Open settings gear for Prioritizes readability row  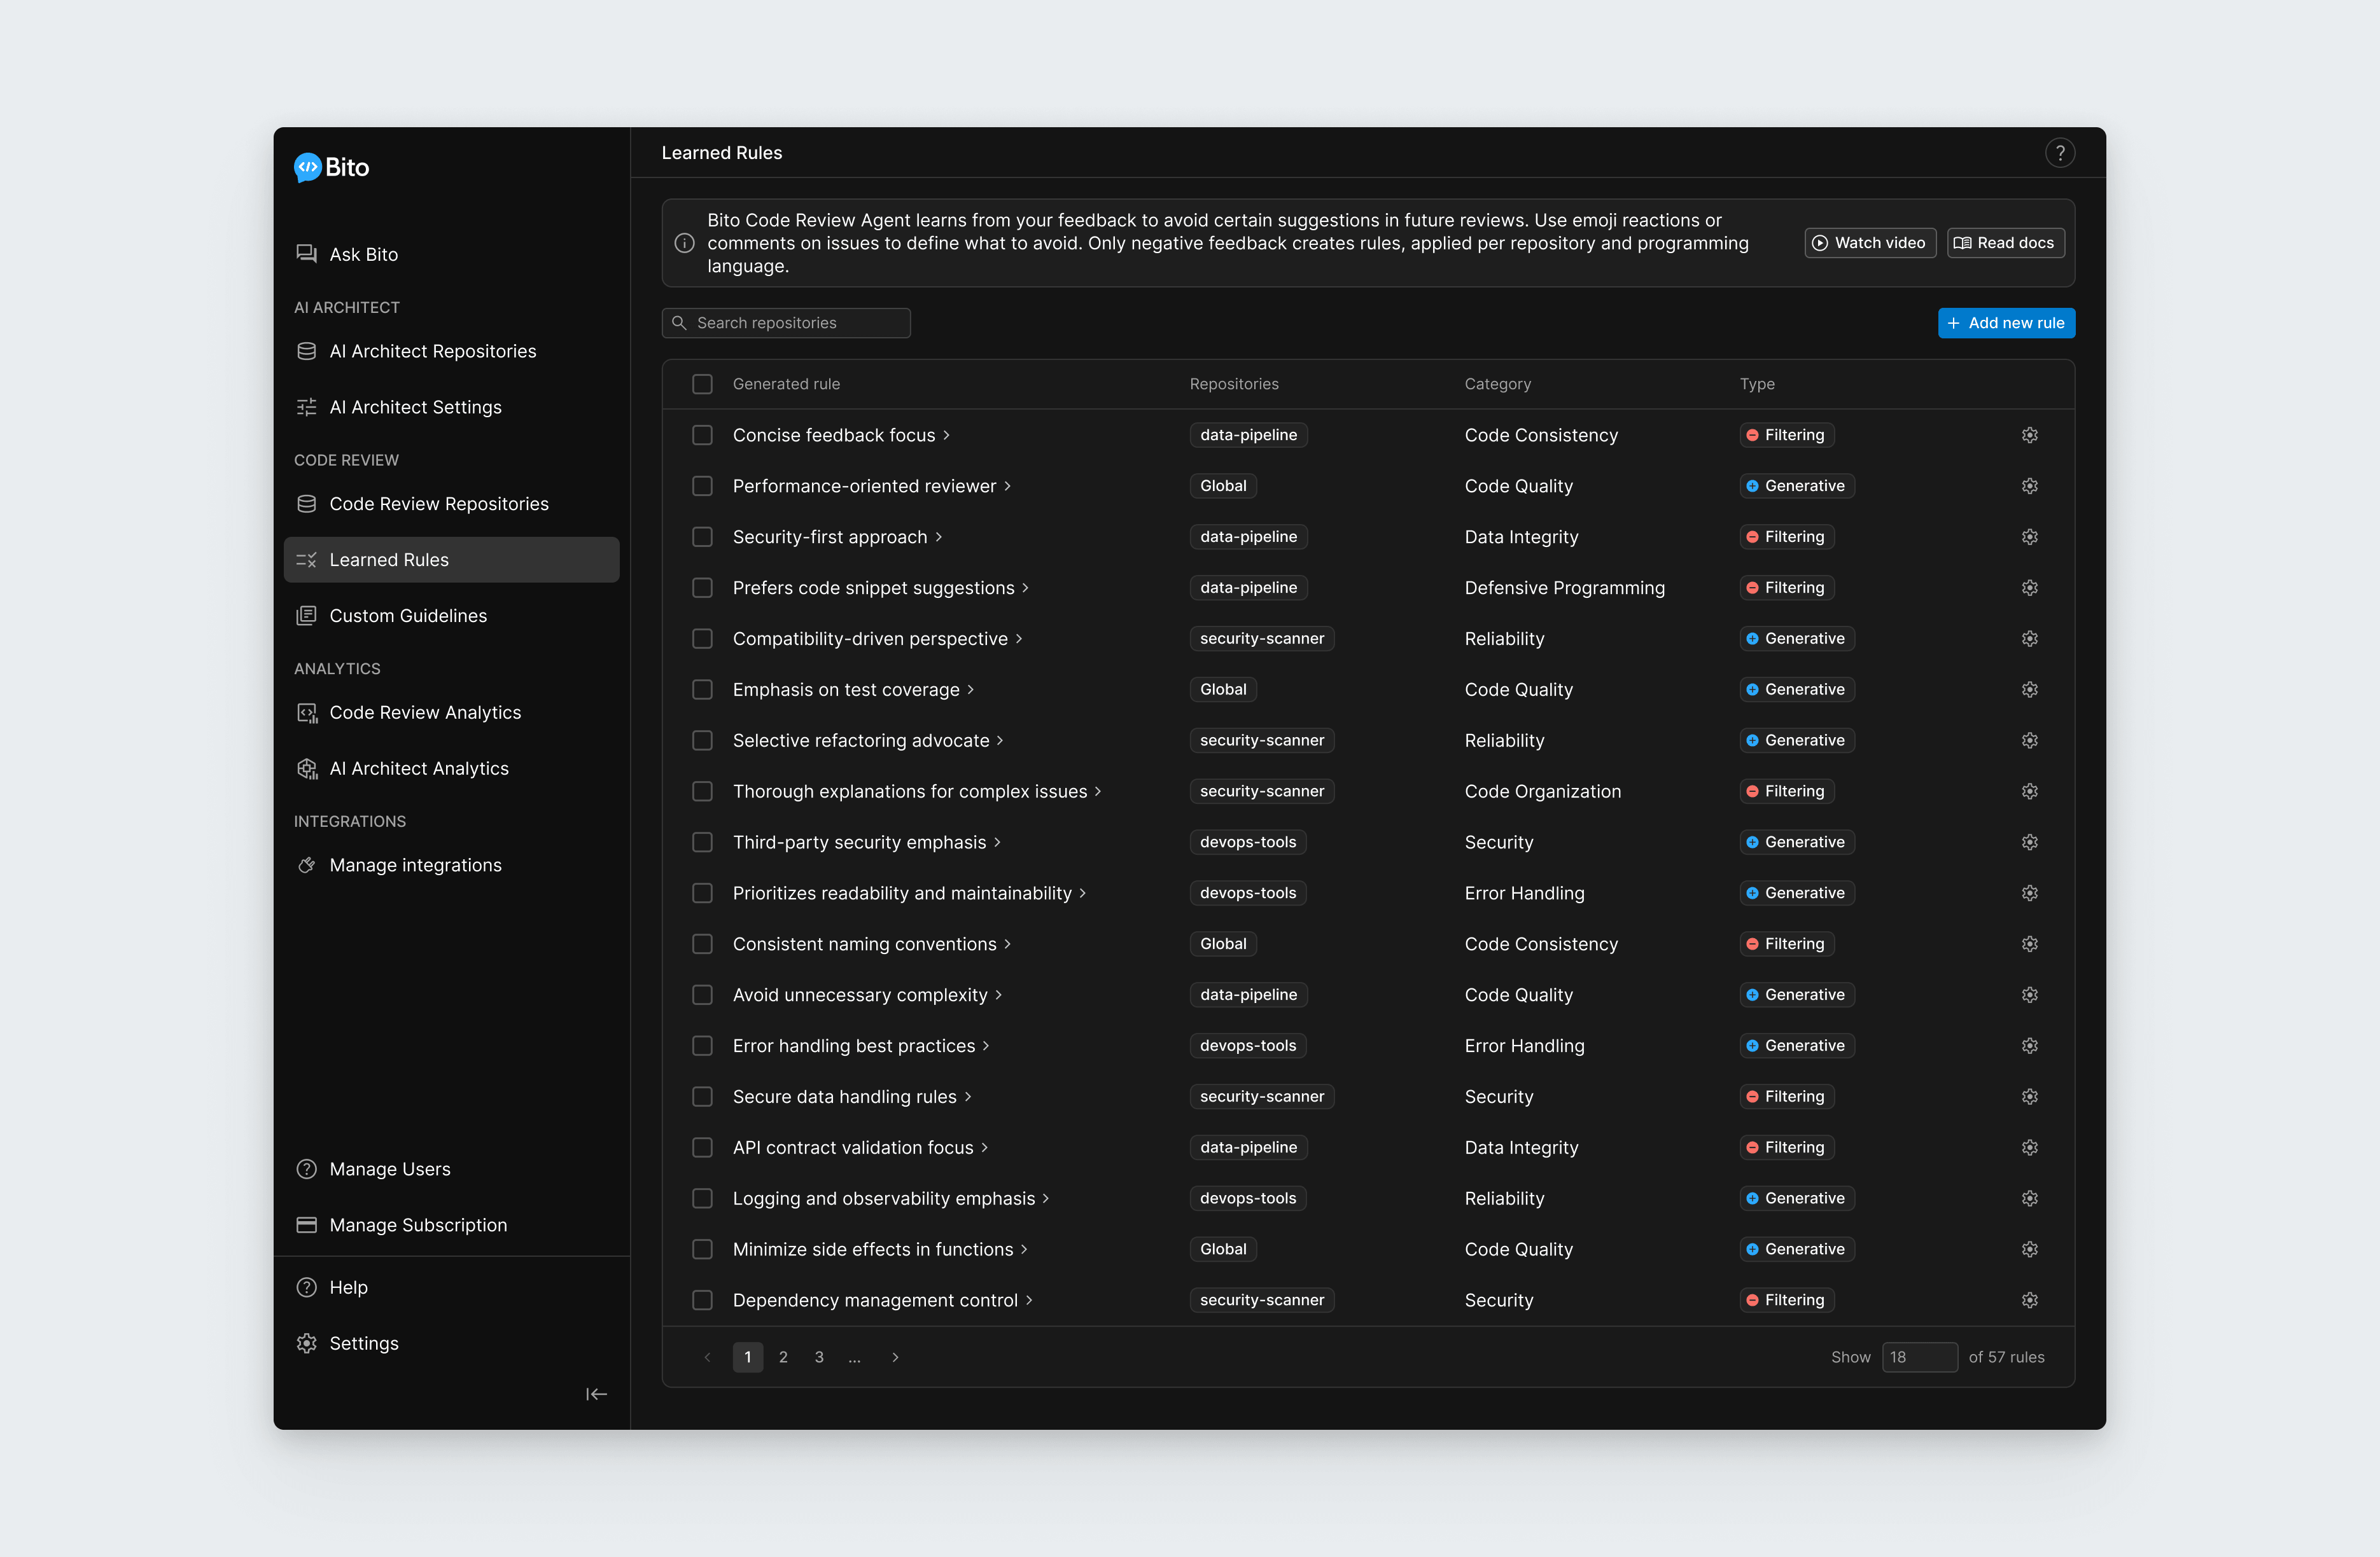coord(2029,894)
